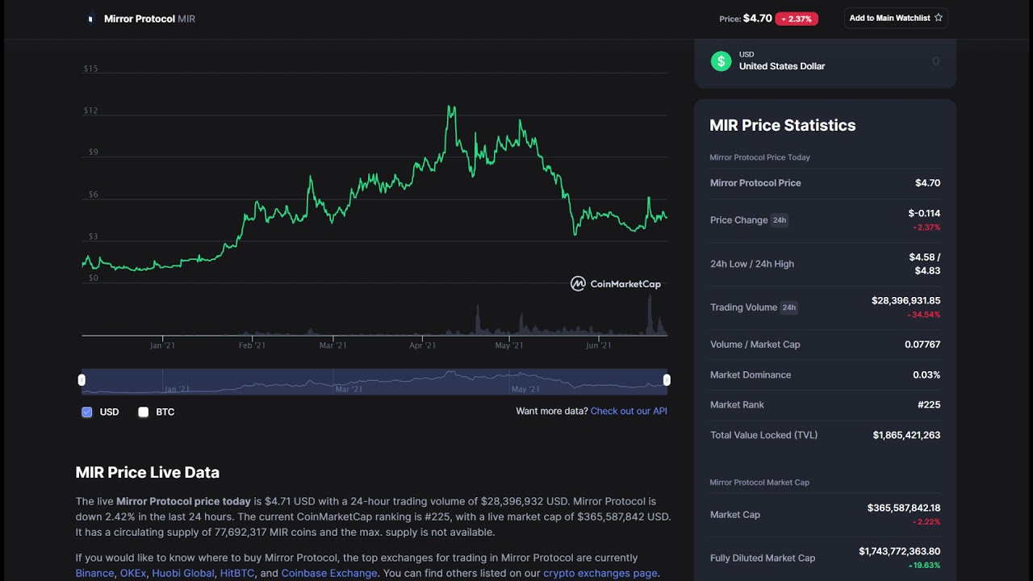Image resolution: width=1033 pixels, height=581 pixels.
Task: Click the star icon in Add to Main Watchlist
Action: pyautogui.click(x=938, y=18)
